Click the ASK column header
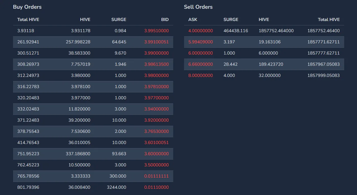The height and width of the screenshot is (195, 357). (x=193, y=20)
